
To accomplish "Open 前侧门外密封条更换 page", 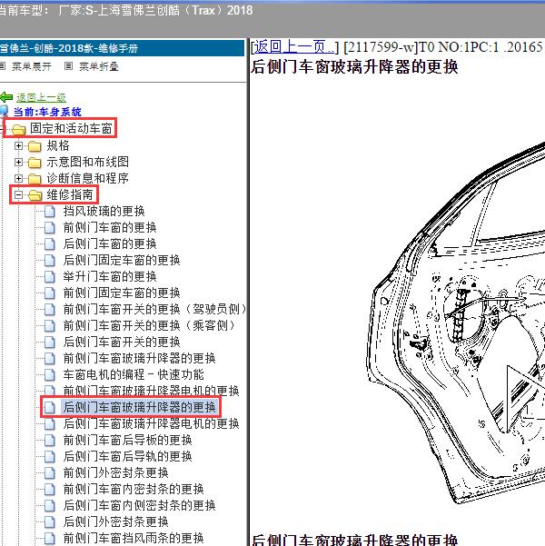I will click(x=115, y=473).
